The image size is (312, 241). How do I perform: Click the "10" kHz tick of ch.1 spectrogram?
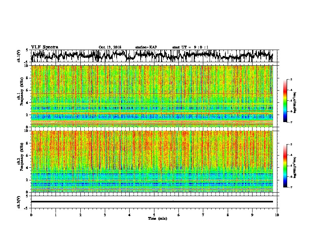tap(27, 66)
